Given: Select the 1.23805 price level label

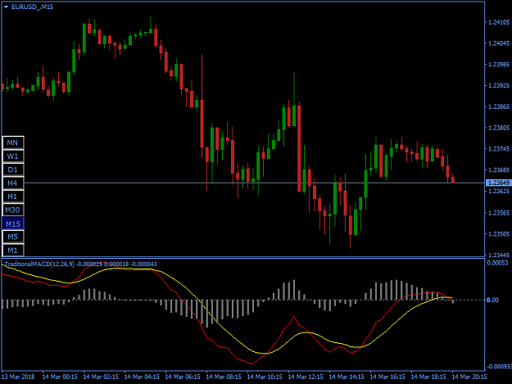Looking at the screenshot, I should coord(498,128).
